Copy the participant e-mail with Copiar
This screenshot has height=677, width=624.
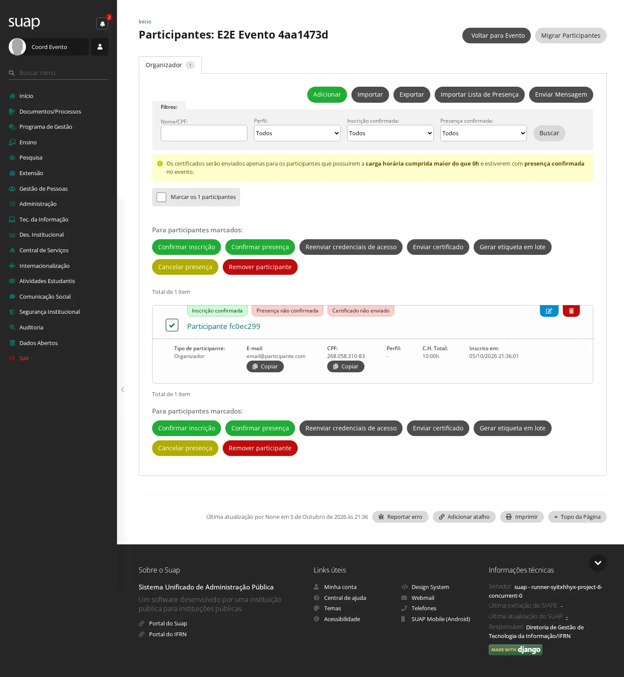[x=265, y=367]
